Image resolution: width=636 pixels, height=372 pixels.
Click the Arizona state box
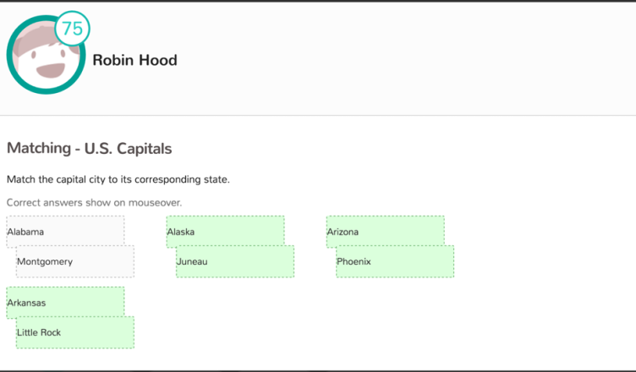[x=386, y=232]
